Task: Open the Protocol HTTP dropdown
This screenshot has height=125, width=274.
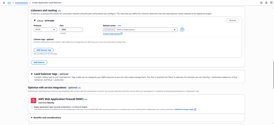Action: tap(45, 30)
